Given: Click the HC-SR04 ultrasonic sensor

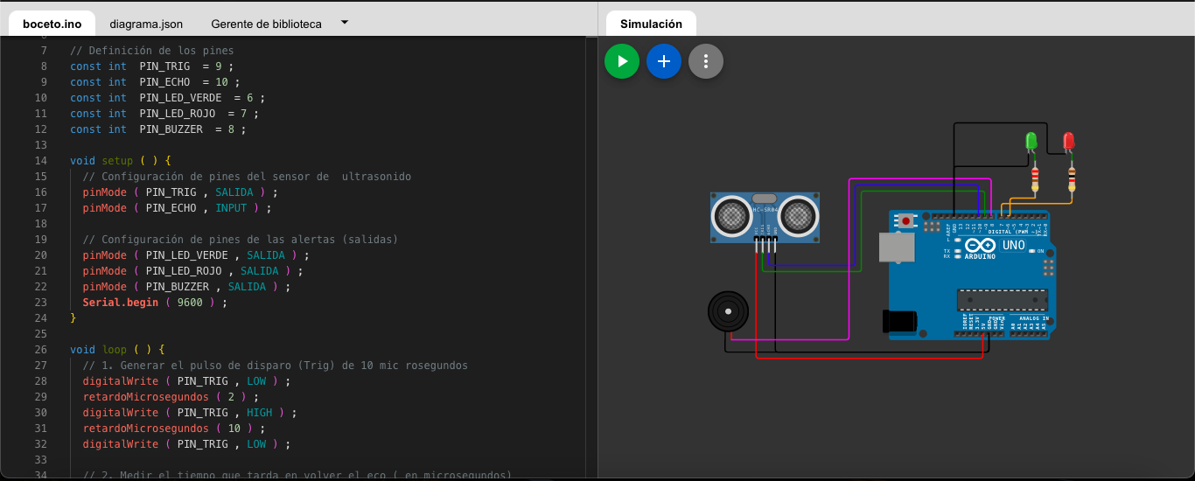Looking at the screenshot, I should pos(765,217).
